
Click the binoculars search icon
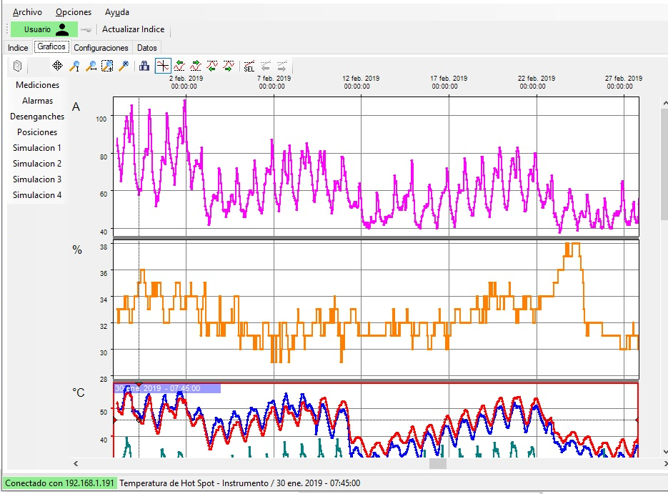[144, 66]
